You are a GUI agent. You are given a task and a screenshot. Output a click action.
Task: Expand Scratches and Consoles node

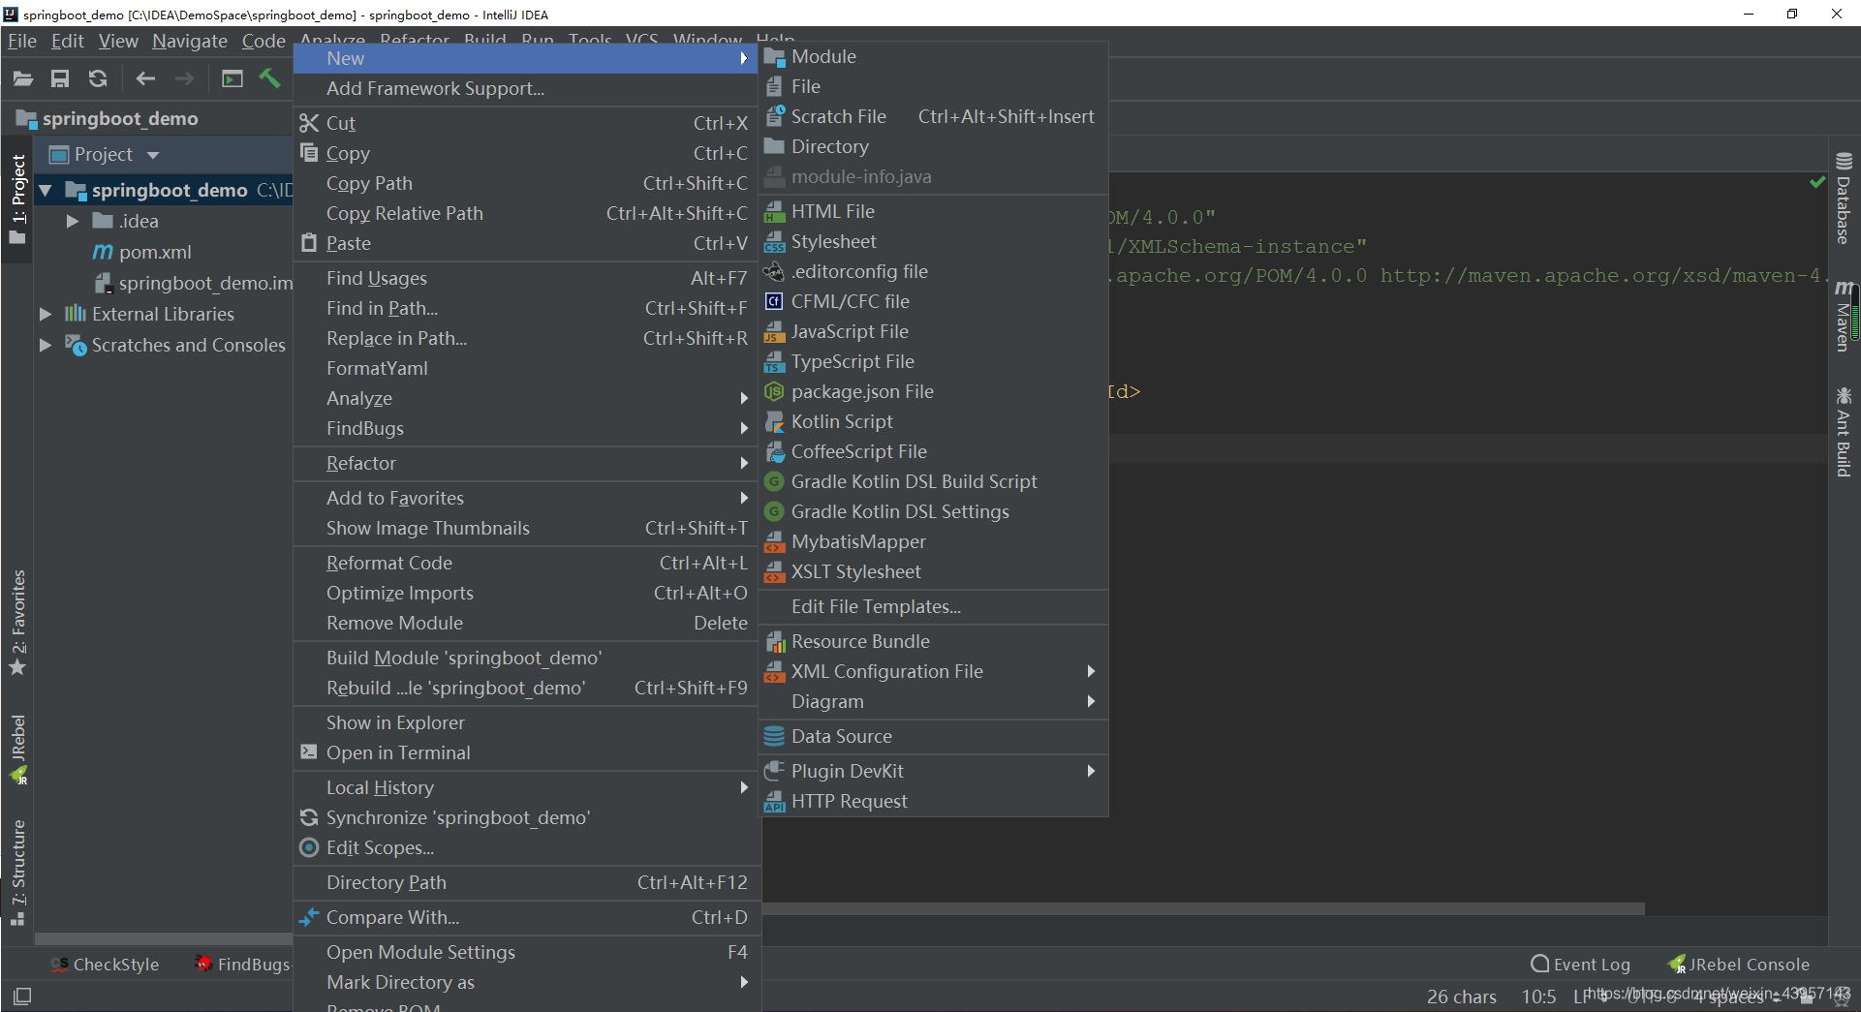(46, 346)
